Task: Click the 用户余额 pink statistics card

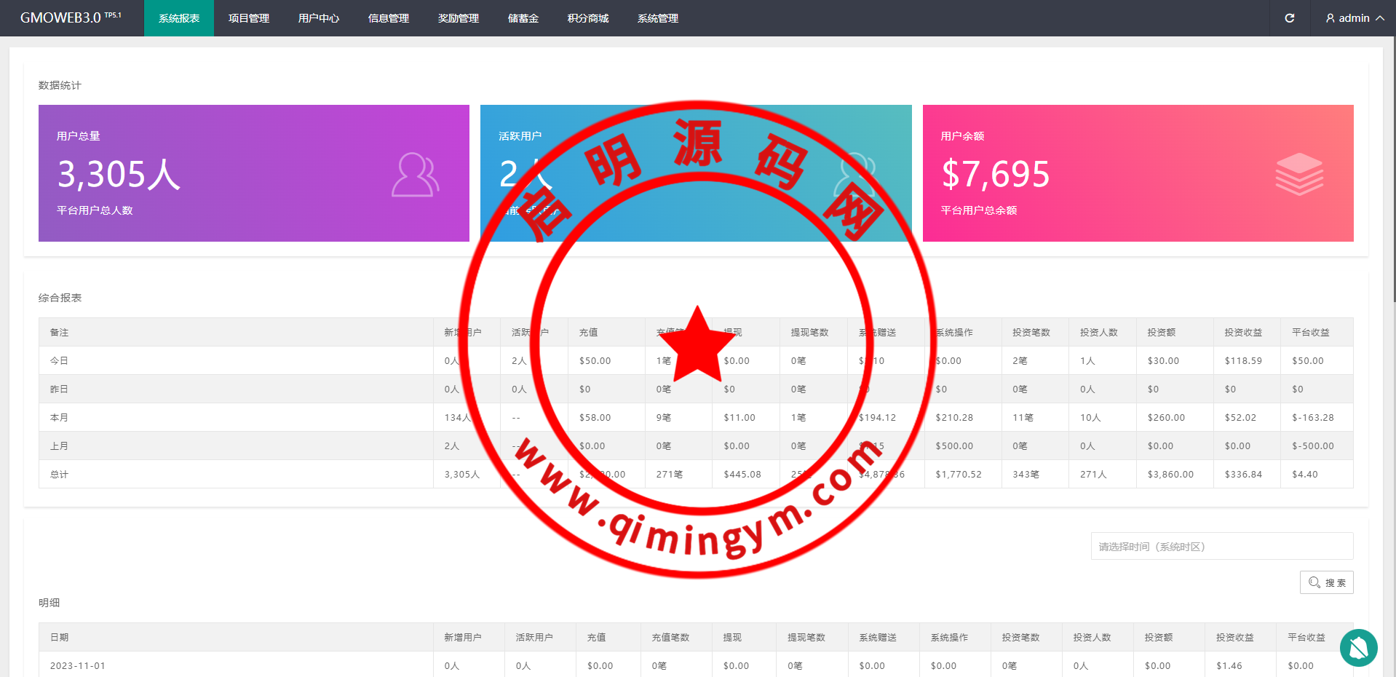Action: tap(1138, 173)
